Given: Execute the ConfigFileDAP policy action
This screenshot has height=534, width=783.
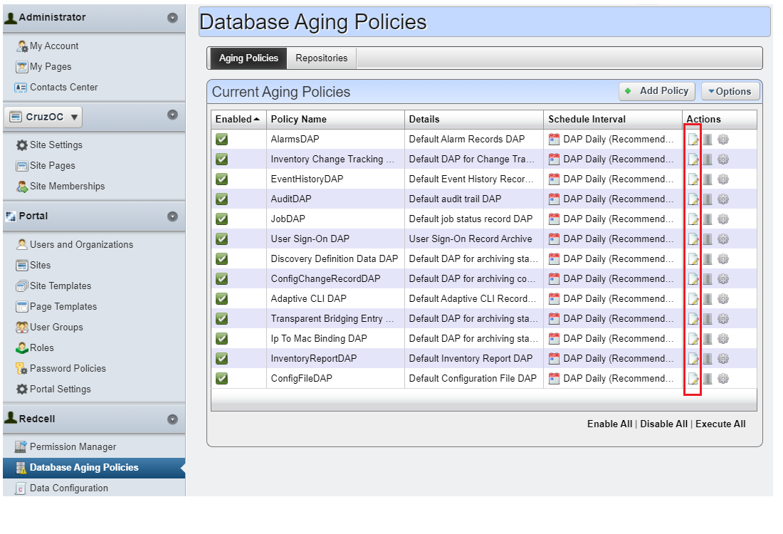Looking at the screenshot, I should [723, 378].
